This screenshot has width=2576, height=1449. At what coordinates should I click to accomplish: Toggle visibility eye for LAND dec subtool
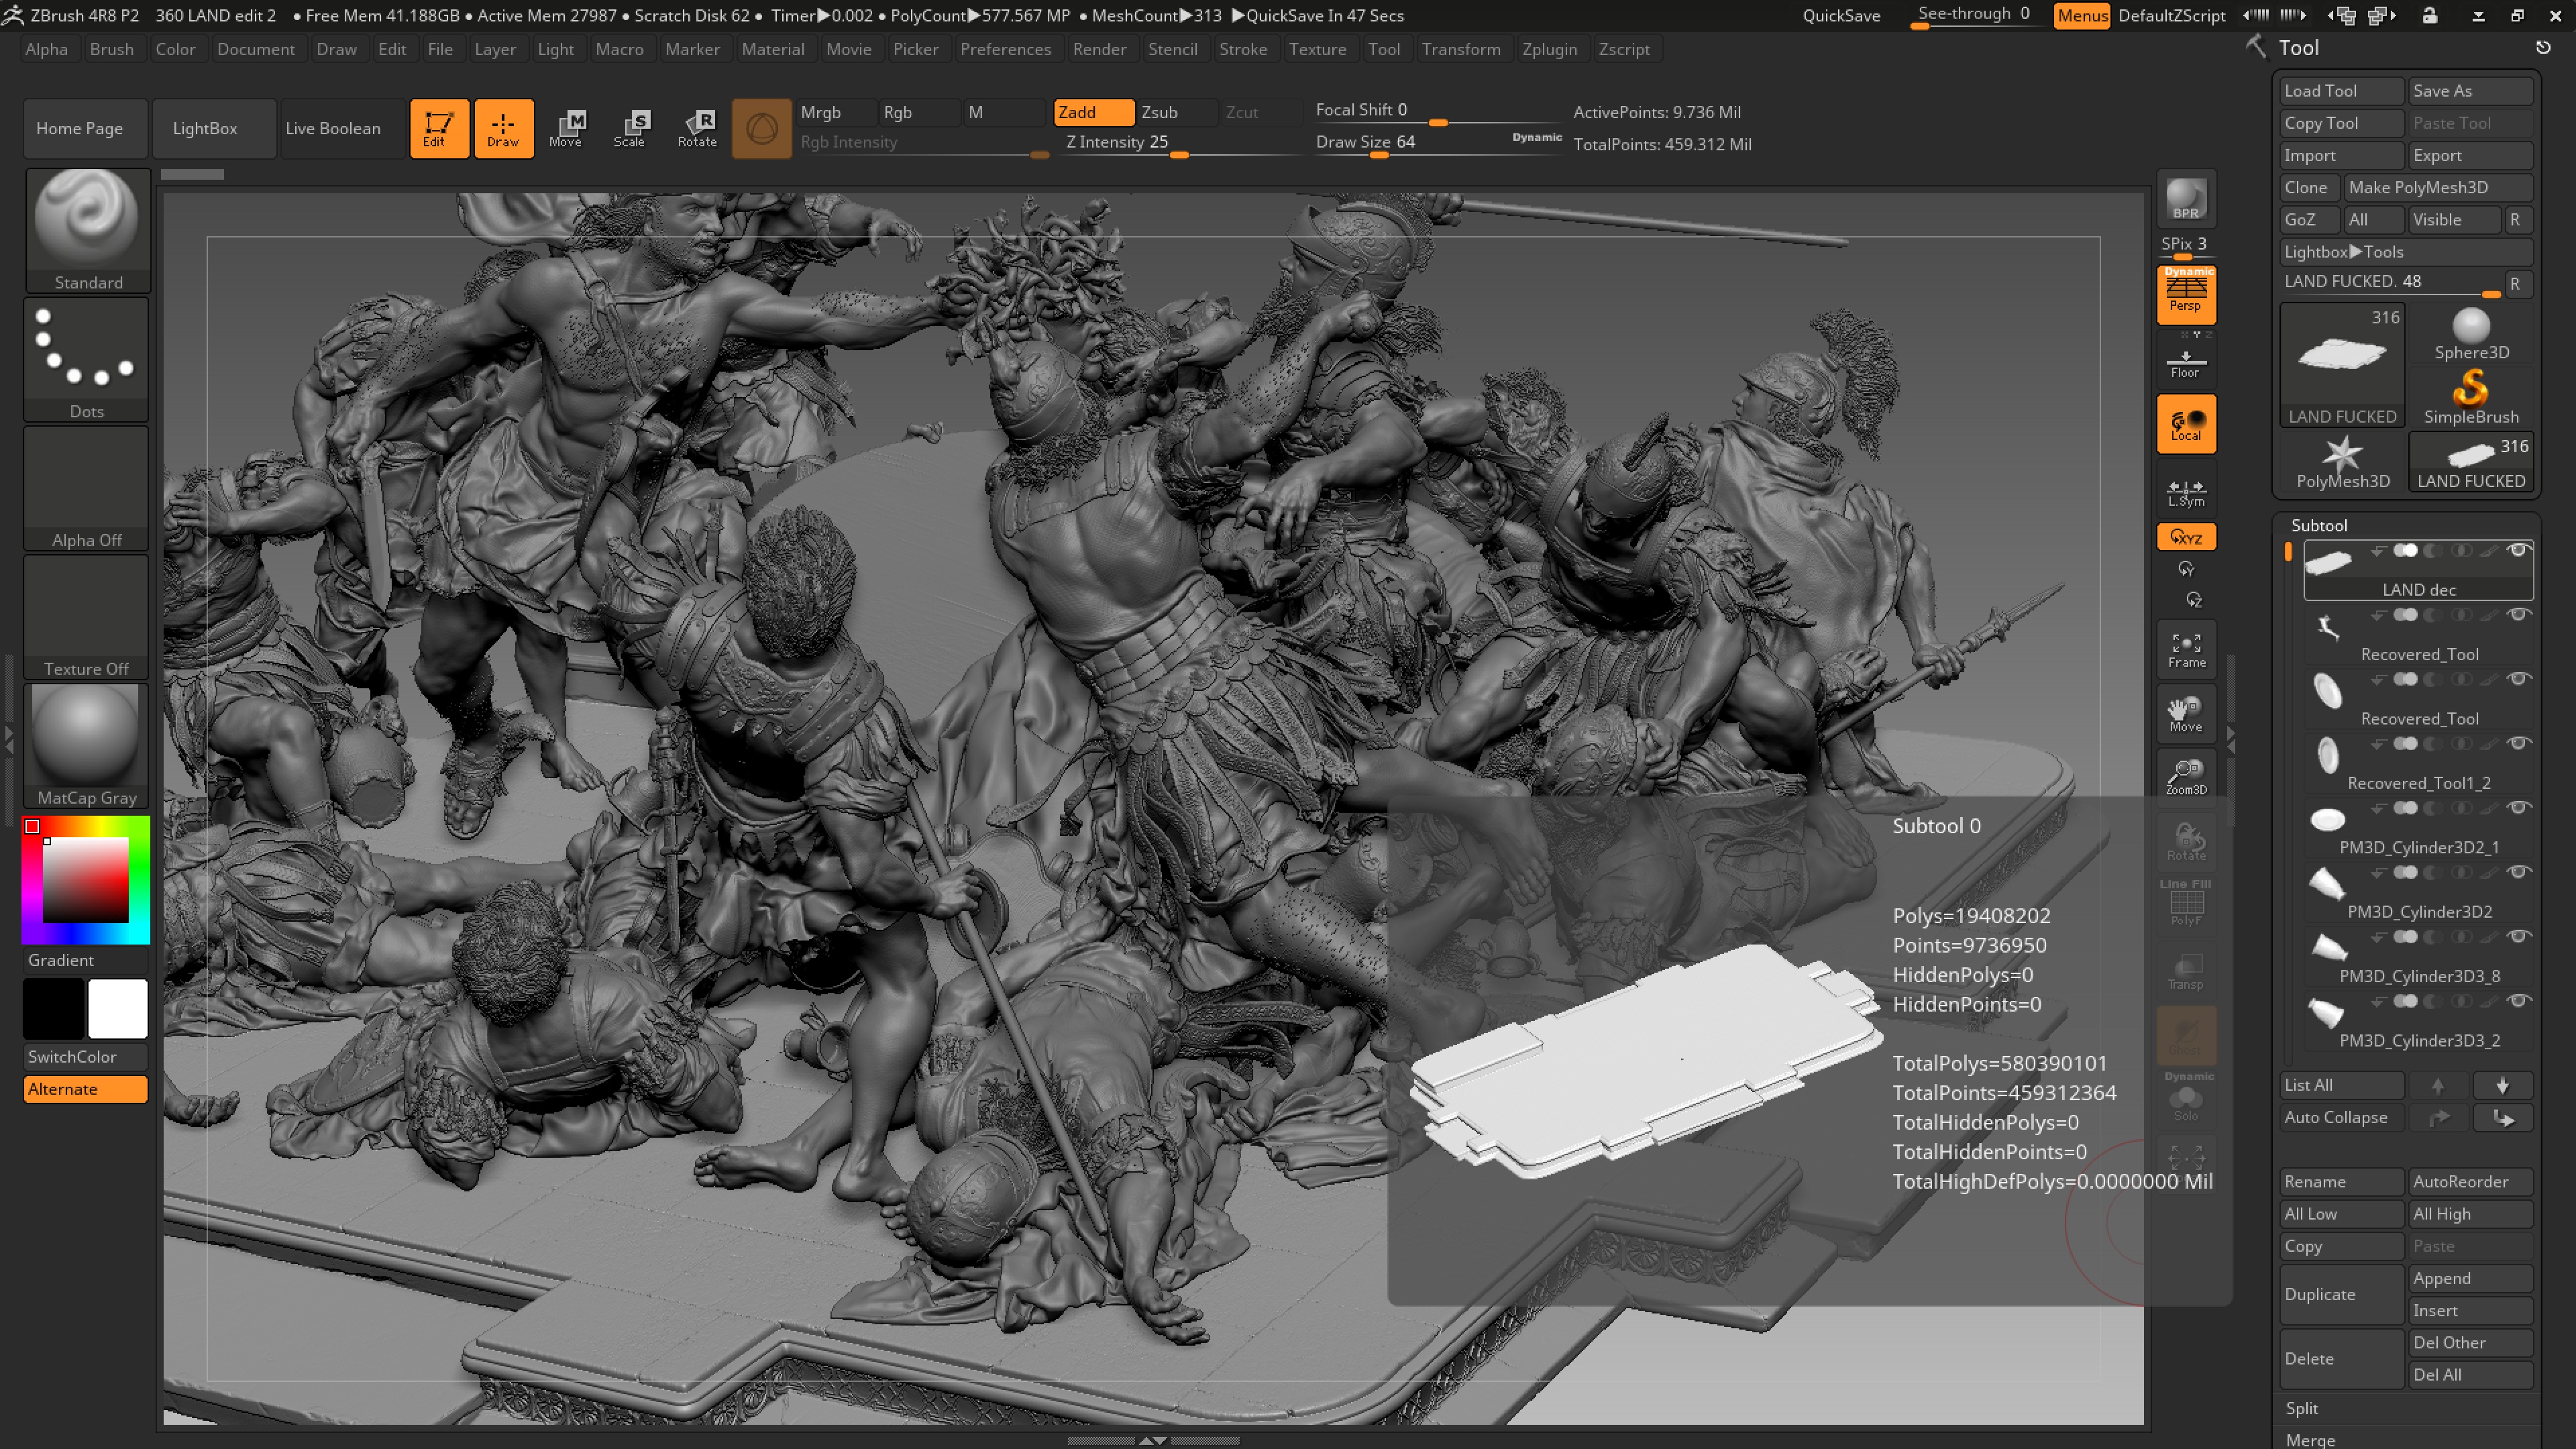point(2518,550)
